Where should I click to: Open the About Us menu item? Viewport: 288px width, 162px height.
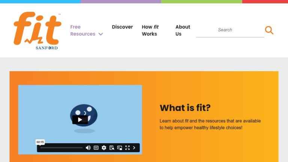tap(183, 30)
